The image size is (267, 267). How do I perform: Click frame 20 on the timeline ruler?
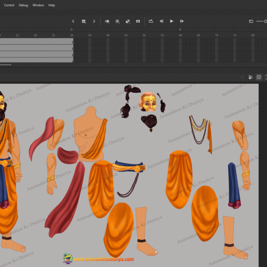[x=36, y=35]
